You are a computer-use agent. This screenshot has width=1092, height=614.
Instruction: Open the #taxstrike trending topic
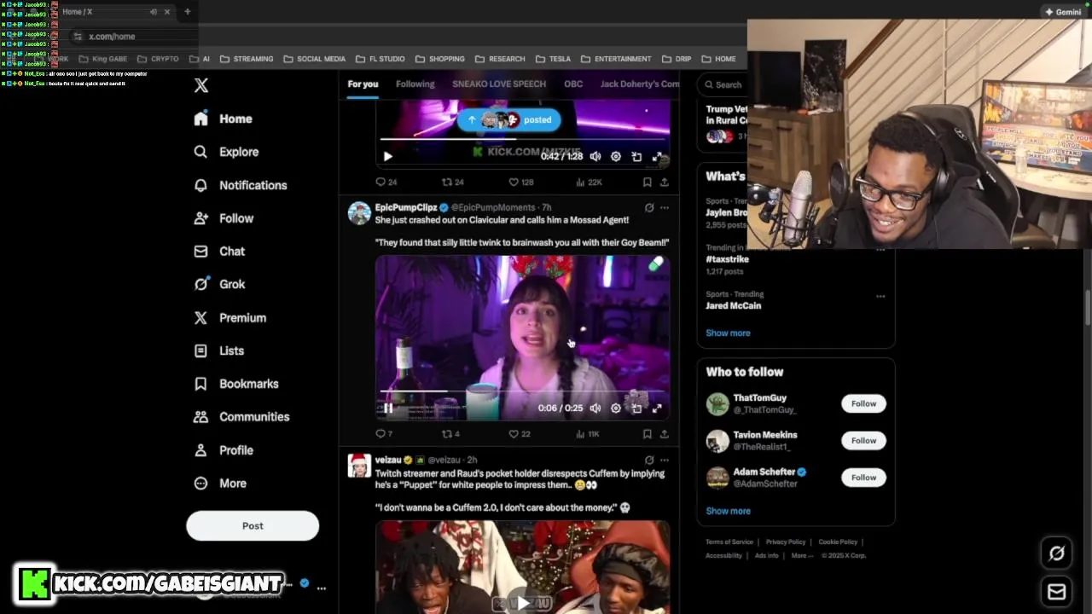[728, 259]
